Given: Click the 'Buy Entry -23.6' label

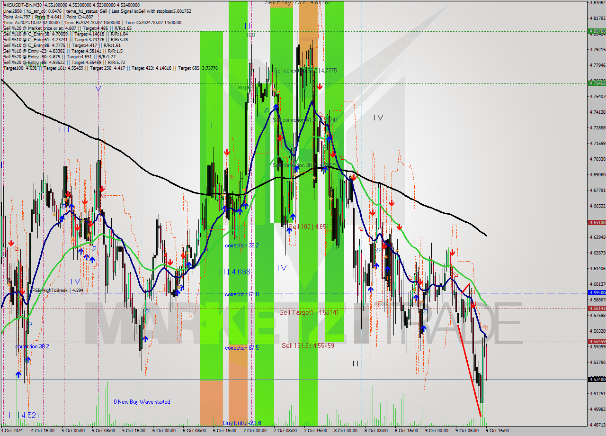Looking at the screenshot, I should (242, 423).
